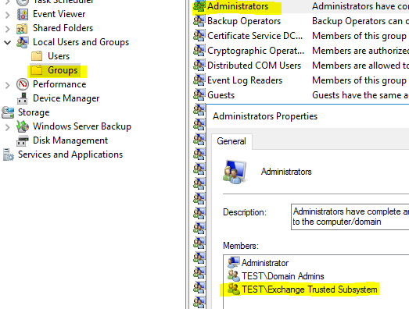
Task: Open the Users folder
Action: [x=59, y=56]
